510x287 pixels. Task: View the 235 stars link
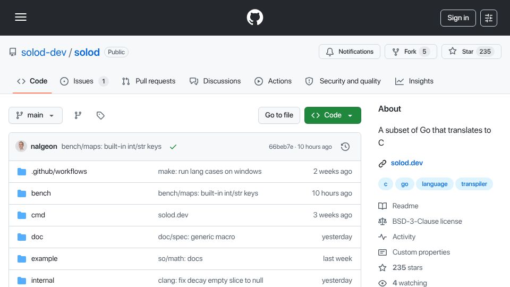coord(401,267)
